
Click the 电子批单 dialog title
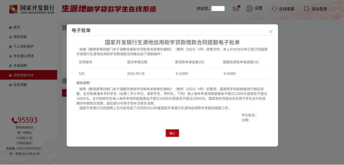81,30
